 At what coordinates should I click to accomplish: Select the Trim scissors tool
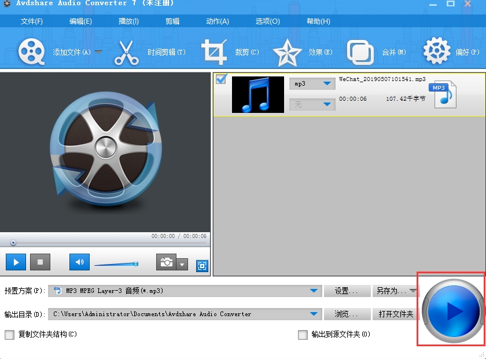point(127,53)
